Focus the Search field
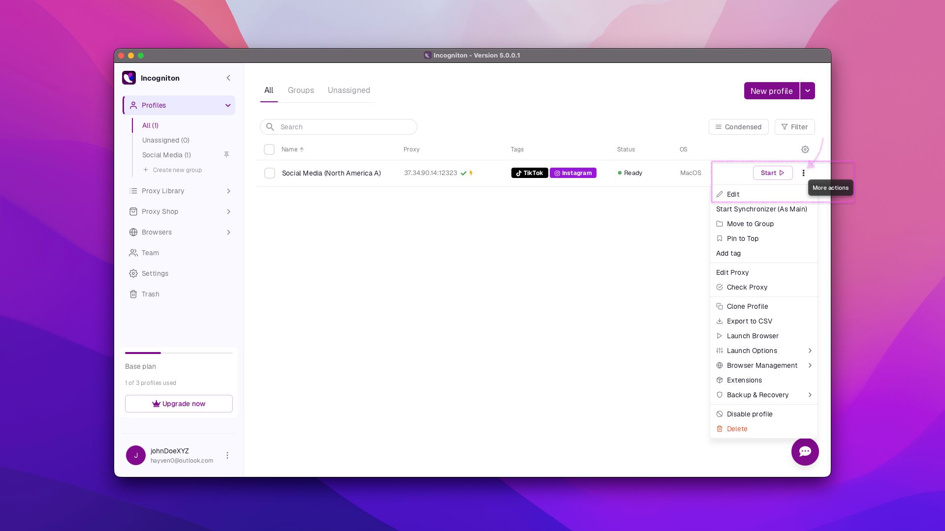 pyautogui.click(x=339, y=127)
